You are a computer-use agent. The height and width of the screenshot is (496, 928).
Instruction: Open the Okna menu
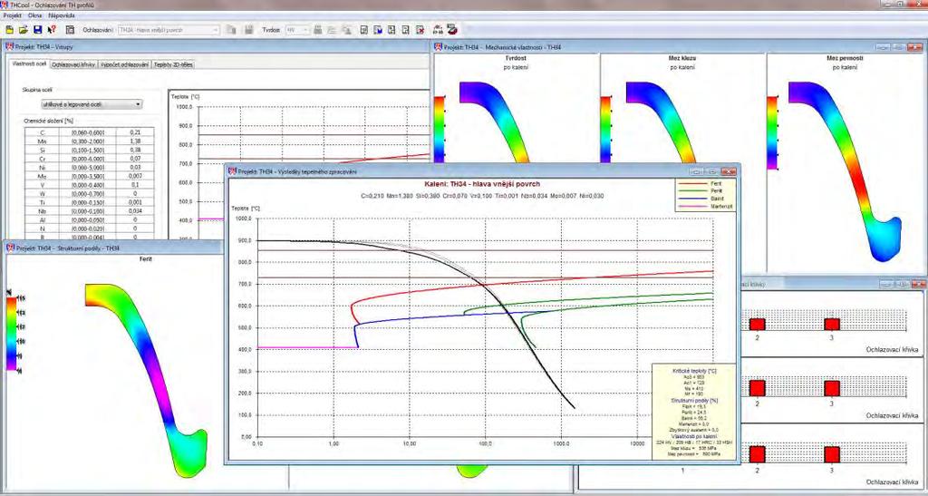pos(35,15)
